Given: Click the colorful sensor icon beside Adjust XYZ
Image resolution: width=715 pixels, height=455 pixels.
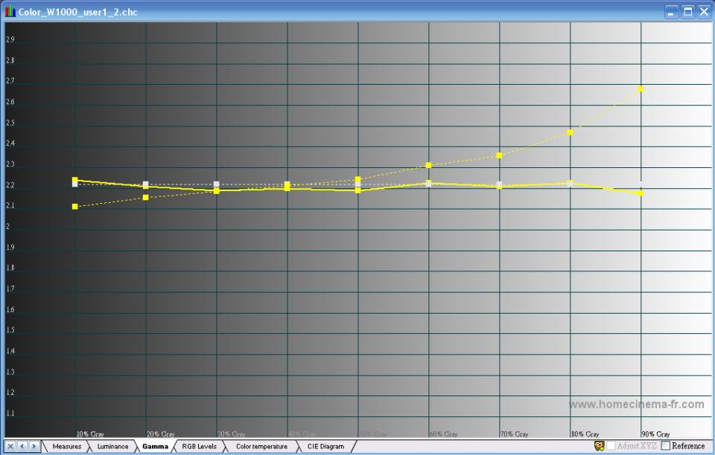Looking at the screenshot, I should pos(599,446).
